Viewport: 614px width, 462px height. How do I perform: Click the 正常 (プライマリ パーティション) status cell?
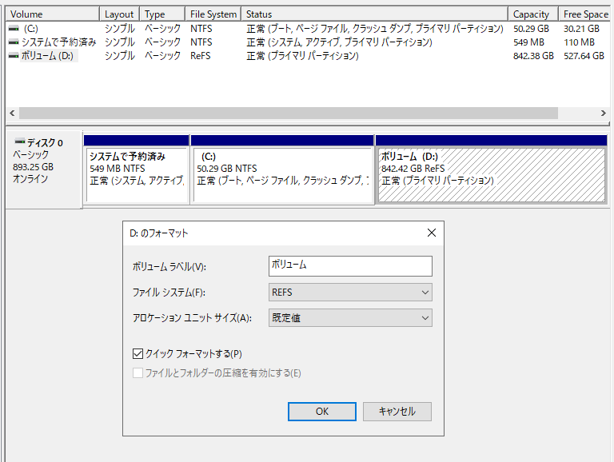point(302,56)
